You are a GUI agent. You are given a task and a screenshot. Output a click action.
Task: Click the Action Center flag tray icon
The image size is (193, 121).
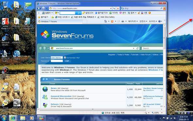(164, 118)
